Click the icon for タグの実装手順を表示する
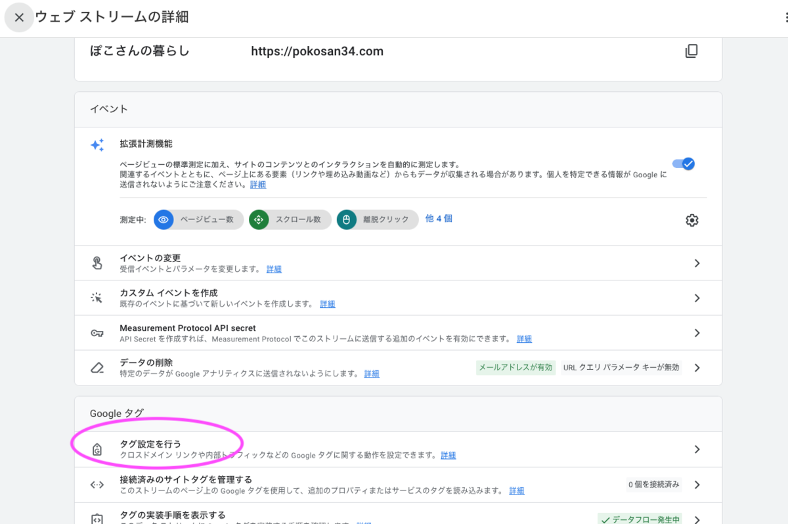 97,519
